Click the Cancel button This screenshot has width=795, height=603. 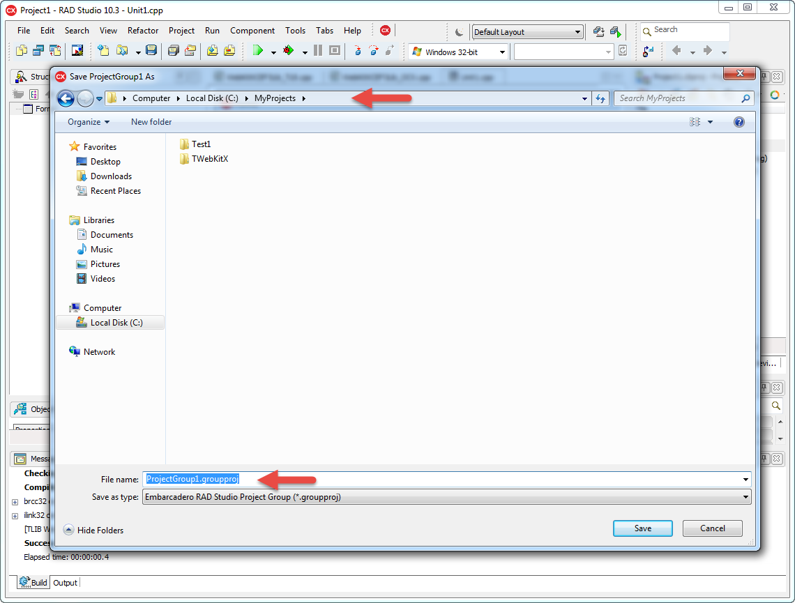pyautogui.click(x=712, y=528)
